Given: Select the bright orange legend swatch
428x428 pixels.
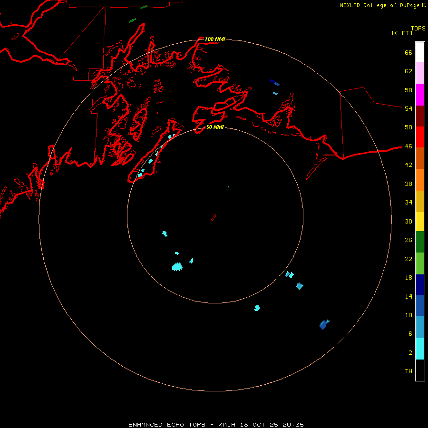Looking at the screenshot, I should pyautogui.click(x=420, y=180).
